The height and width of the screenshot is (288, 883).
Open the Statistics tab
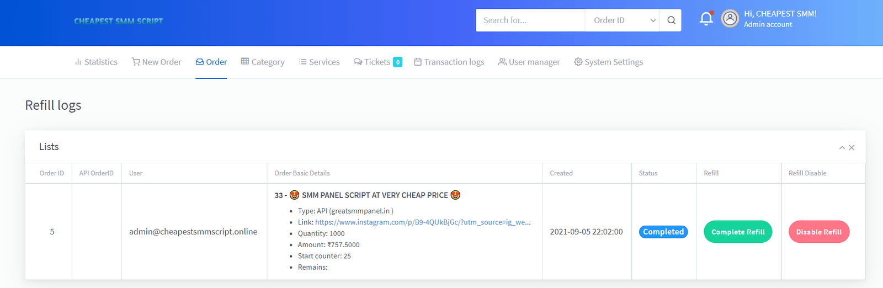96,62
